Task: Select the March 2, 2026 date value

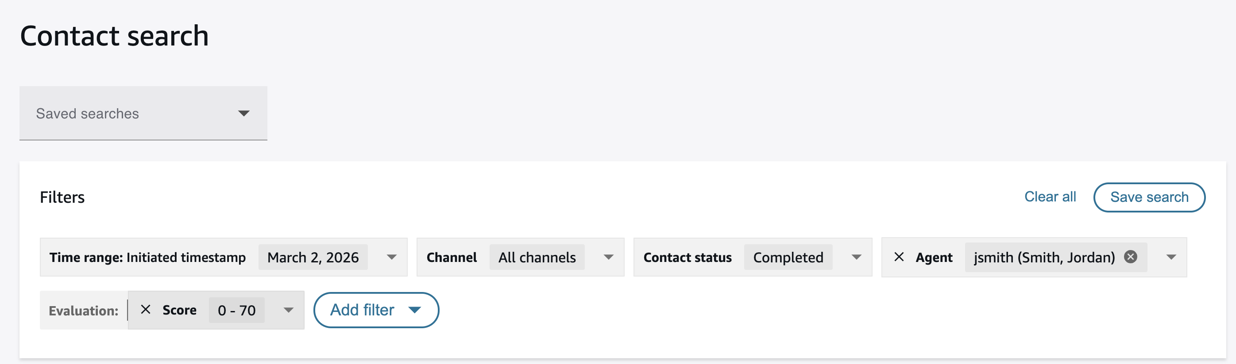Action: click(313, 257)
